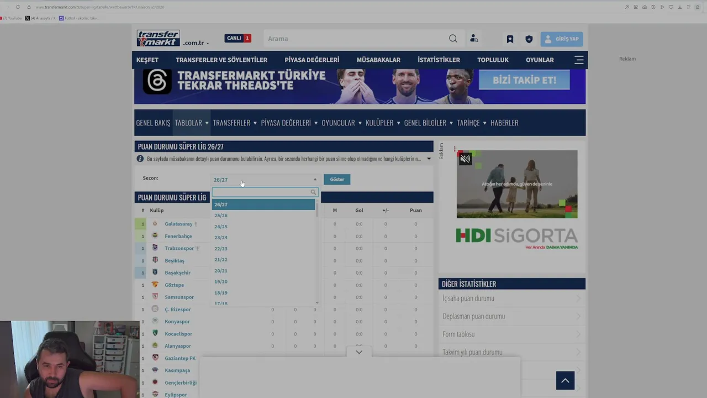Viewport: 707px width, 398px height.
Task: Open TRANSFERLER VE SÖYLENTİLER in main navigation
Action: [x=221, y=60]
